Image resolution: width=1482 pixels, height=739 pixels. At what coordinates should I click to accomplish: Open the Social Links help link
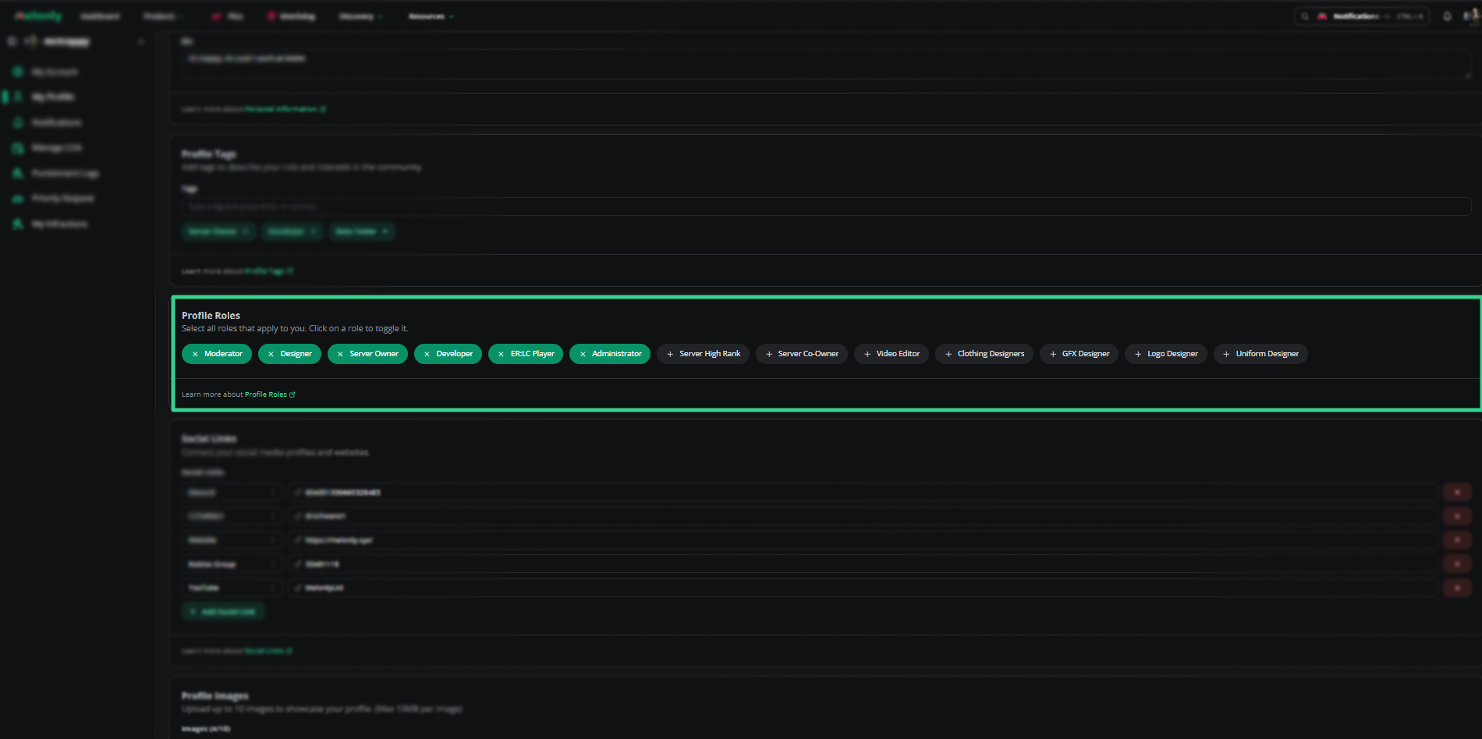(x=269, y=651)
